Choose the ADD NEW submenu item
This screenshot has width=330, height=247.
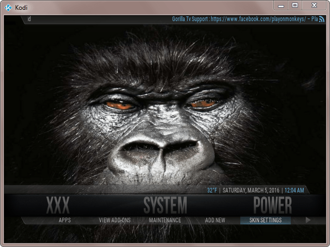tap(215, 220)
